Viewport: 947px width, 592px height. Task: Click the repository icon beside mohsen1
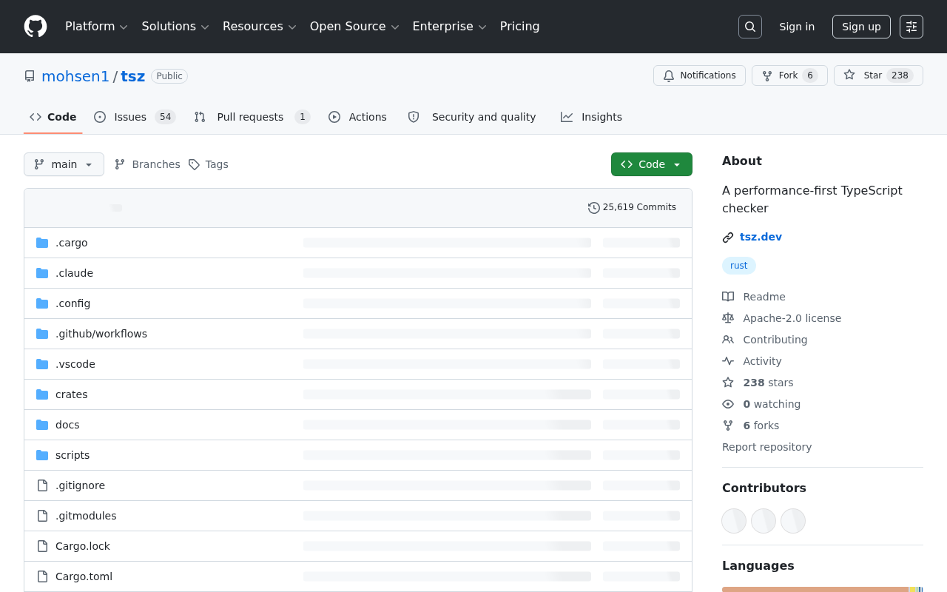[x=30, y=76]
